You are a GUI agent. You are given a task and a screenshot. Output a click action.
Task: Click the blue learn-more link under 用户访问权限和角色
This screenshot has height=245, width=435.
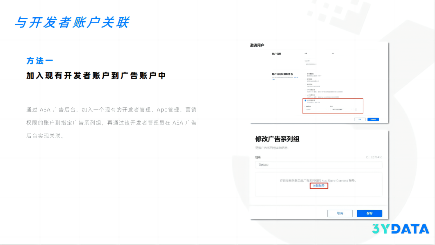(x=296, y=77)
